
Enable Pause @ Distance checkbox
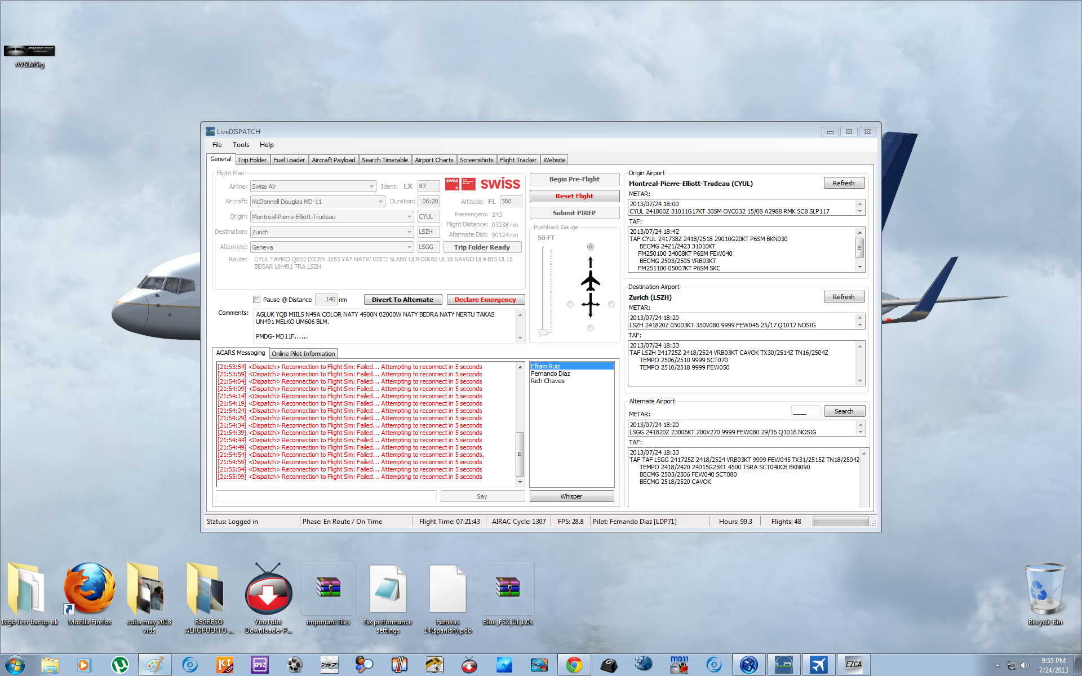click(257, 300)
